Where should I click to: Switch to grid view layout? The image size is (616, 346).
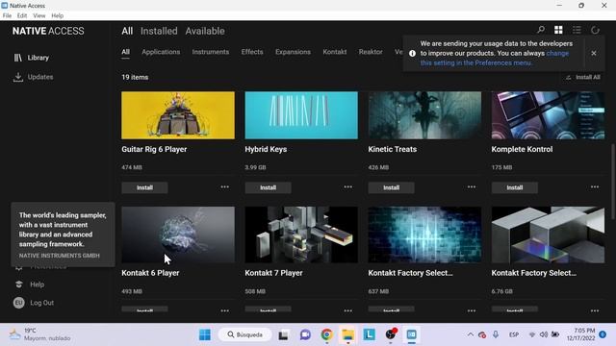coord(558,30)
